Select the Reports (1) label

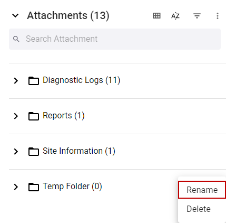[x=64, y=116]
